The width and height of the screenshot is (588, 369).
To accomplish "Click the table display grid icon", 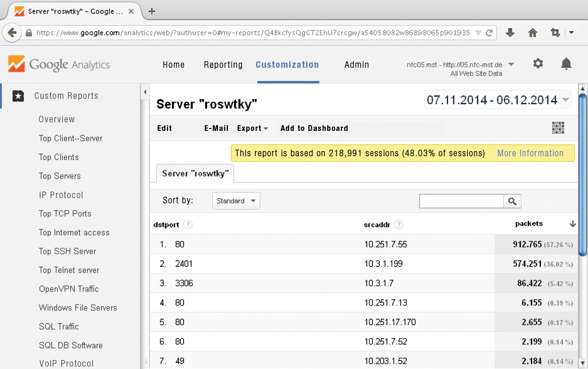I will pos(558,128).
